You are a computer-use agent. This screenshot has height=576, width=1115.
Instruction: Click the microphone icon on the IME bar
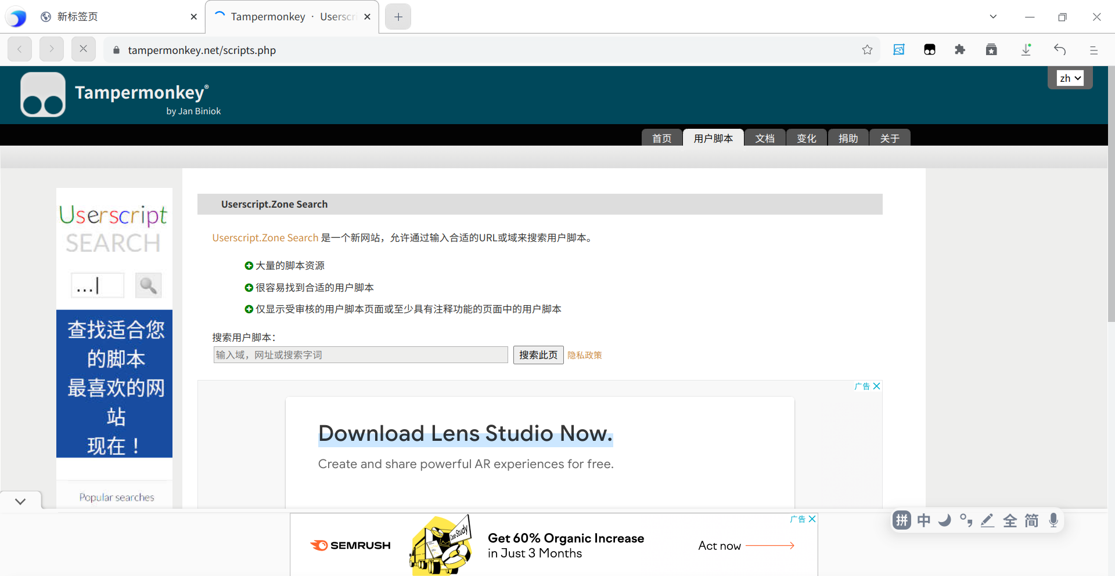pyautogui.click(x=1053, y=520)
